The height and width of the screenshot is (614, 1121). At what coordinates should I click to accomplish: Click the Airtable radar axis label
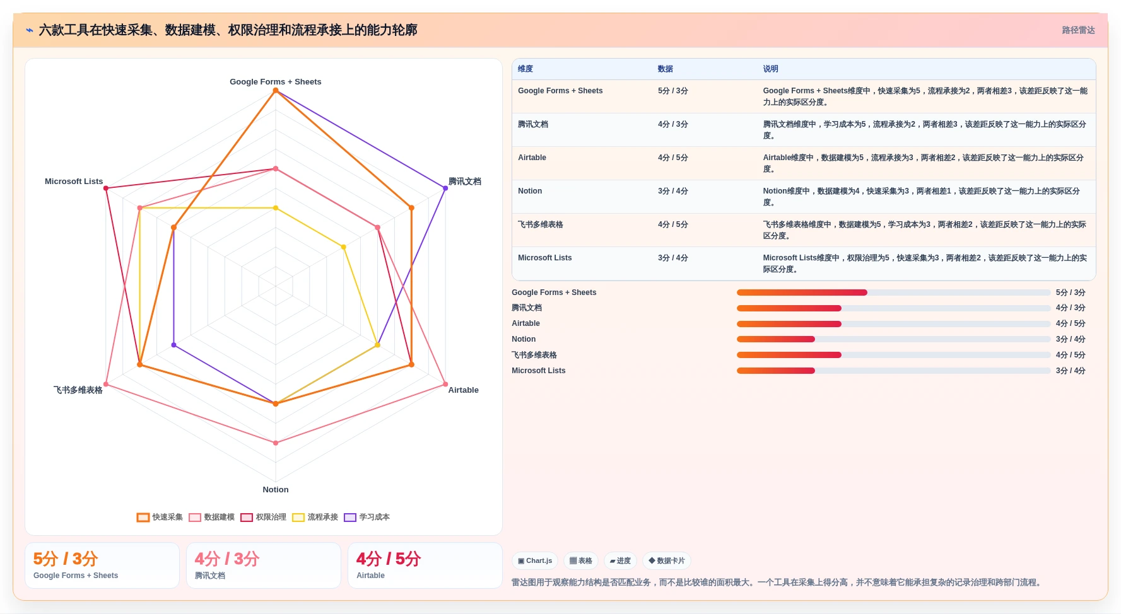click(464, 390)
